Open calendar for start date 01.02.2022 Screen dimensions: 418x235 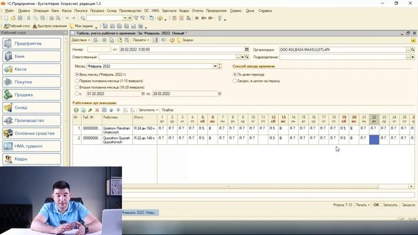143,94
